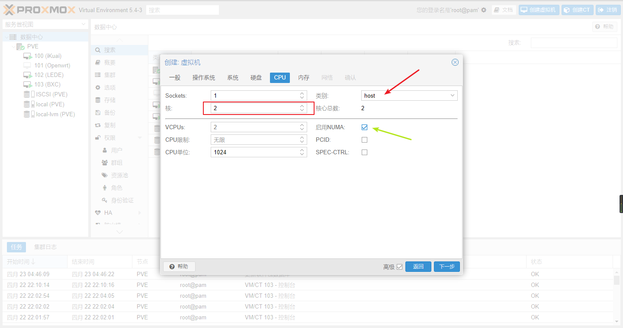This screenshot has width=623, height=328.
Task: Sort by the 开始时间 column header
Action: (35, 262)
